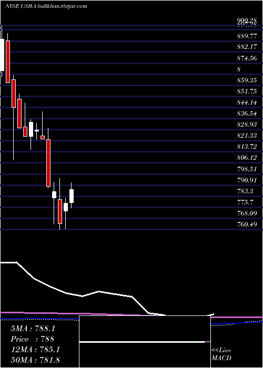This screenshot has height=368, width=263.
Task: Select the 844.14 price axis label
Action: coord(247,103)
